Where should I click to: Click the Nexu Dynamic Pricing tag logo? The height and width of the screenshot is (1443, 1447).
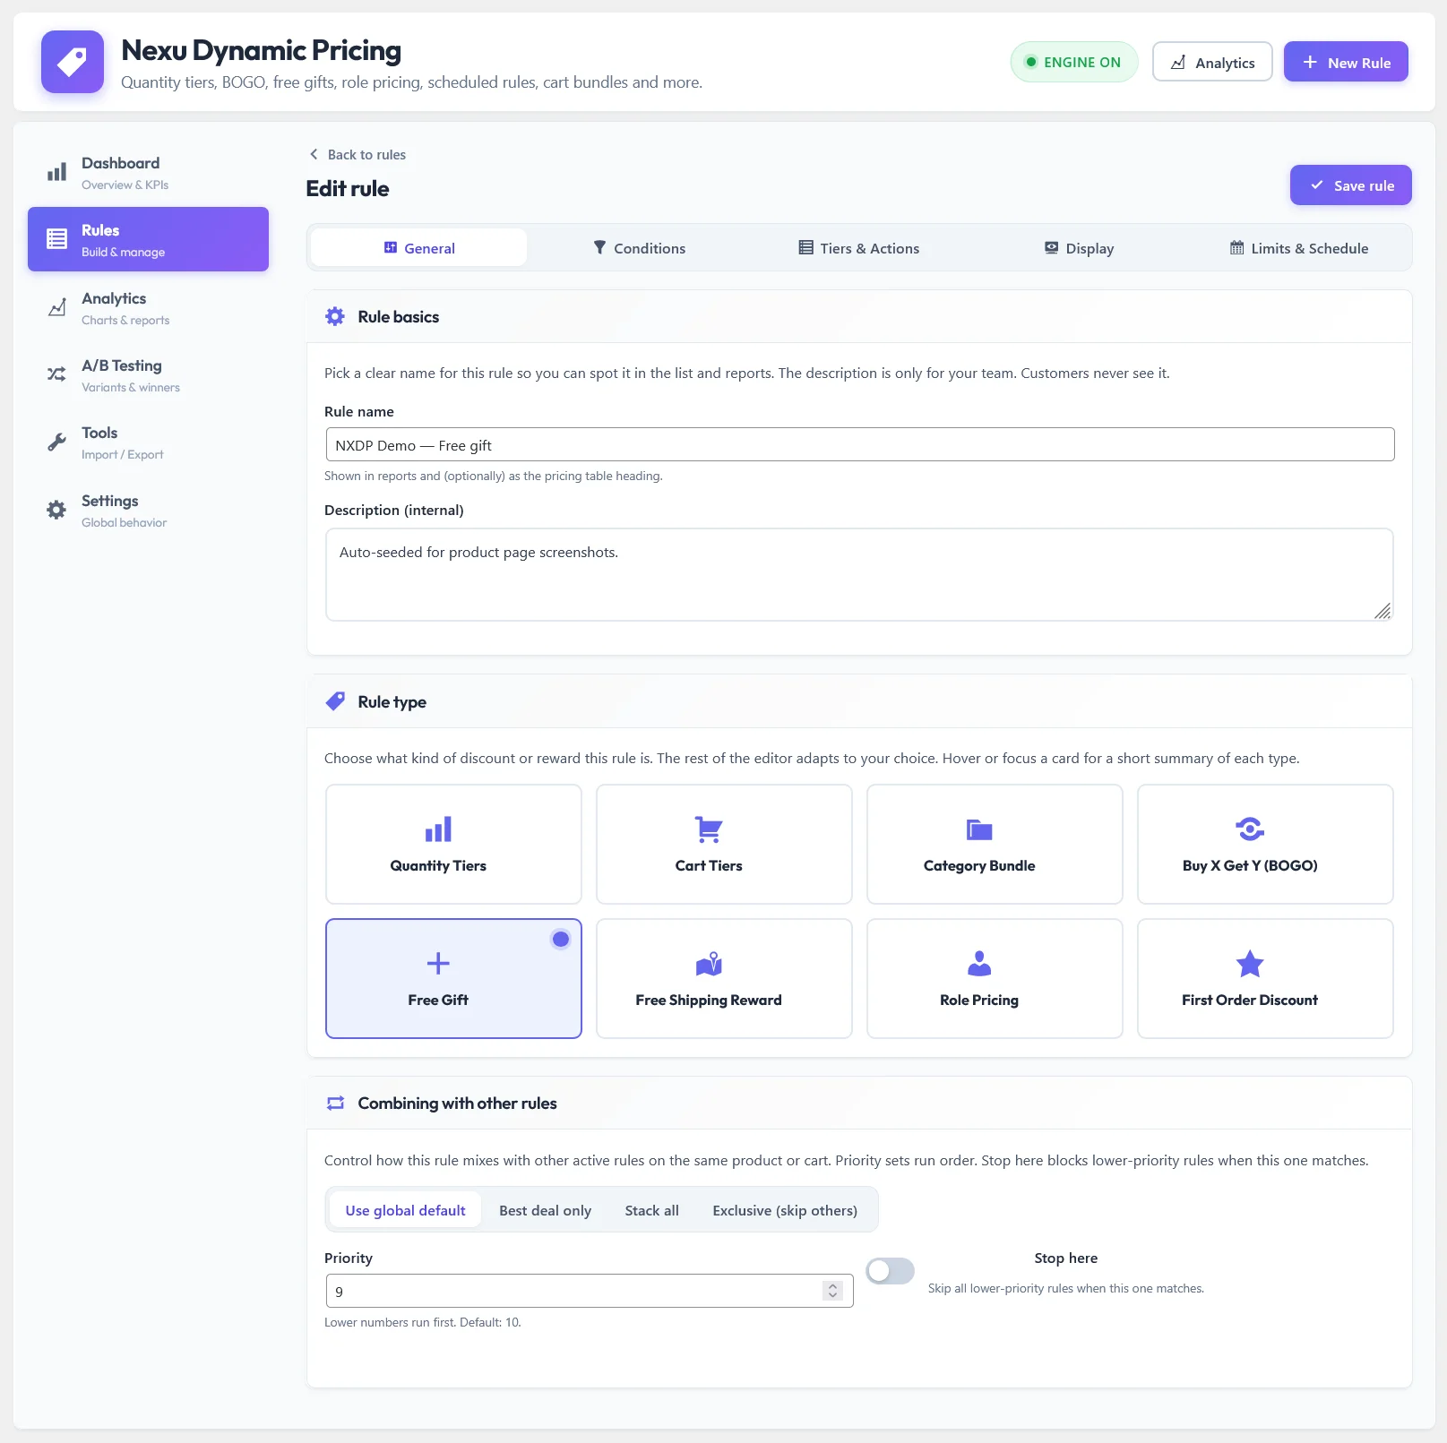tap(73, 62)
